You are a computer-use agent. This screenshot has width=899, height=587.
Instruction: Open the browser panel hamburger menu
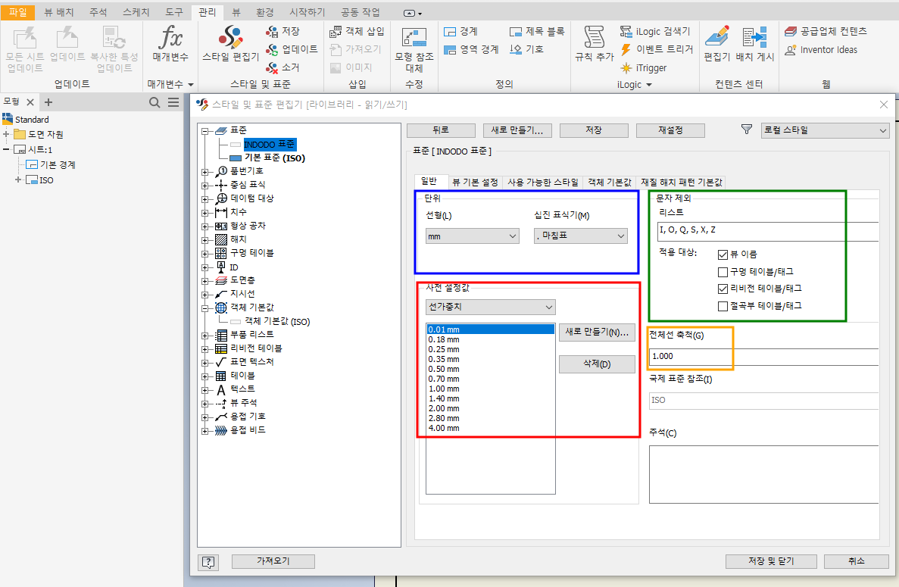(173, 102)
